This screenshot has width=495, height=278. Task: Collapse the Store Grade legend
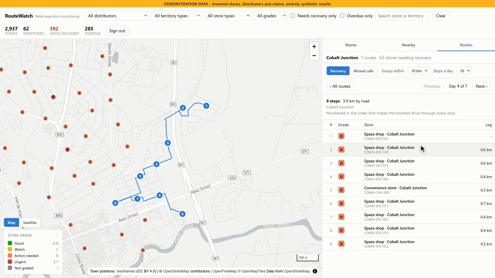point(57,235)
